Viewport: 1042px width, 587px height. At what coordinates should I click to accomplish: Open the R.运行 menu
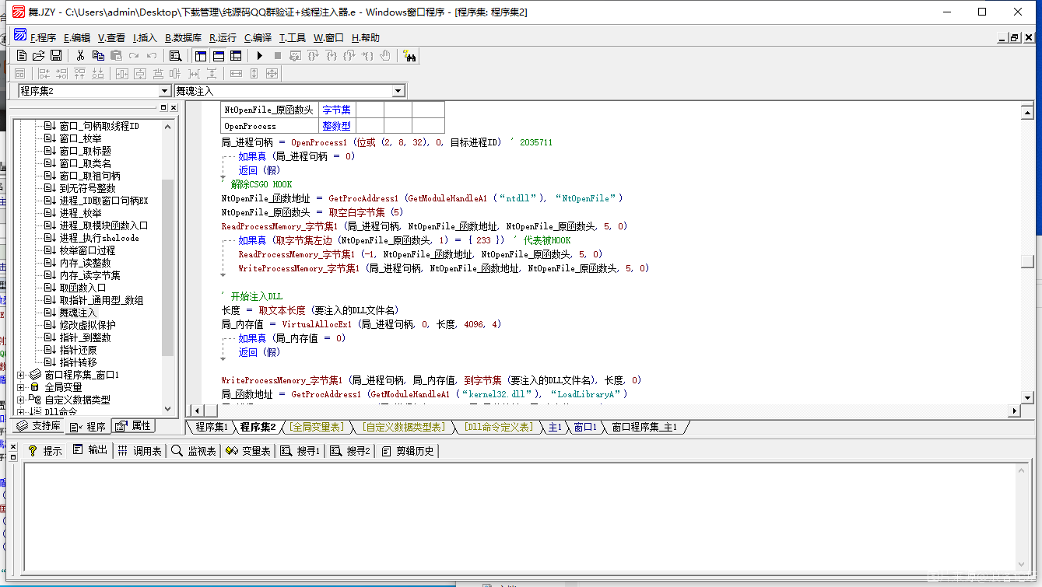tap(223, 37)
